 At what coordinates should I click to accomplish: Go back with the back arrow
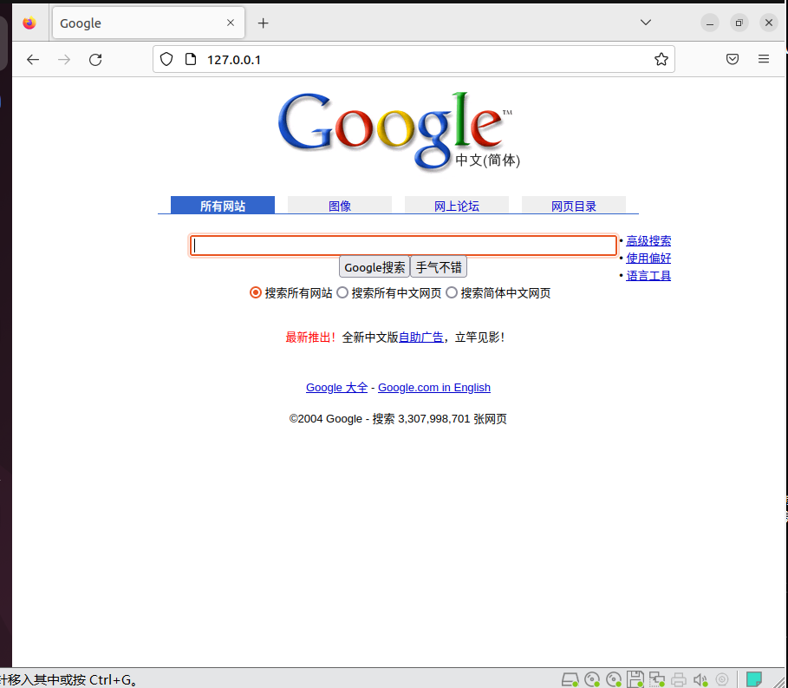(33, 59)
